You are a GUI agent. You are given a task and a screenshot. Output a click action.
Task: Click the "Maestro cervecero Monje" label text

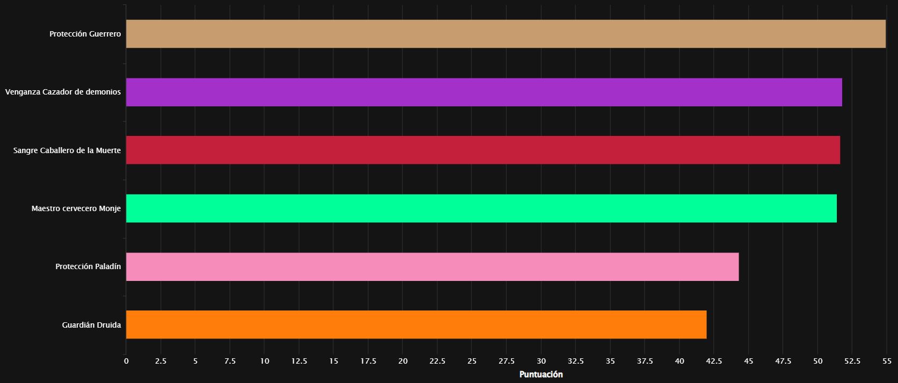(x=76, y=208)
